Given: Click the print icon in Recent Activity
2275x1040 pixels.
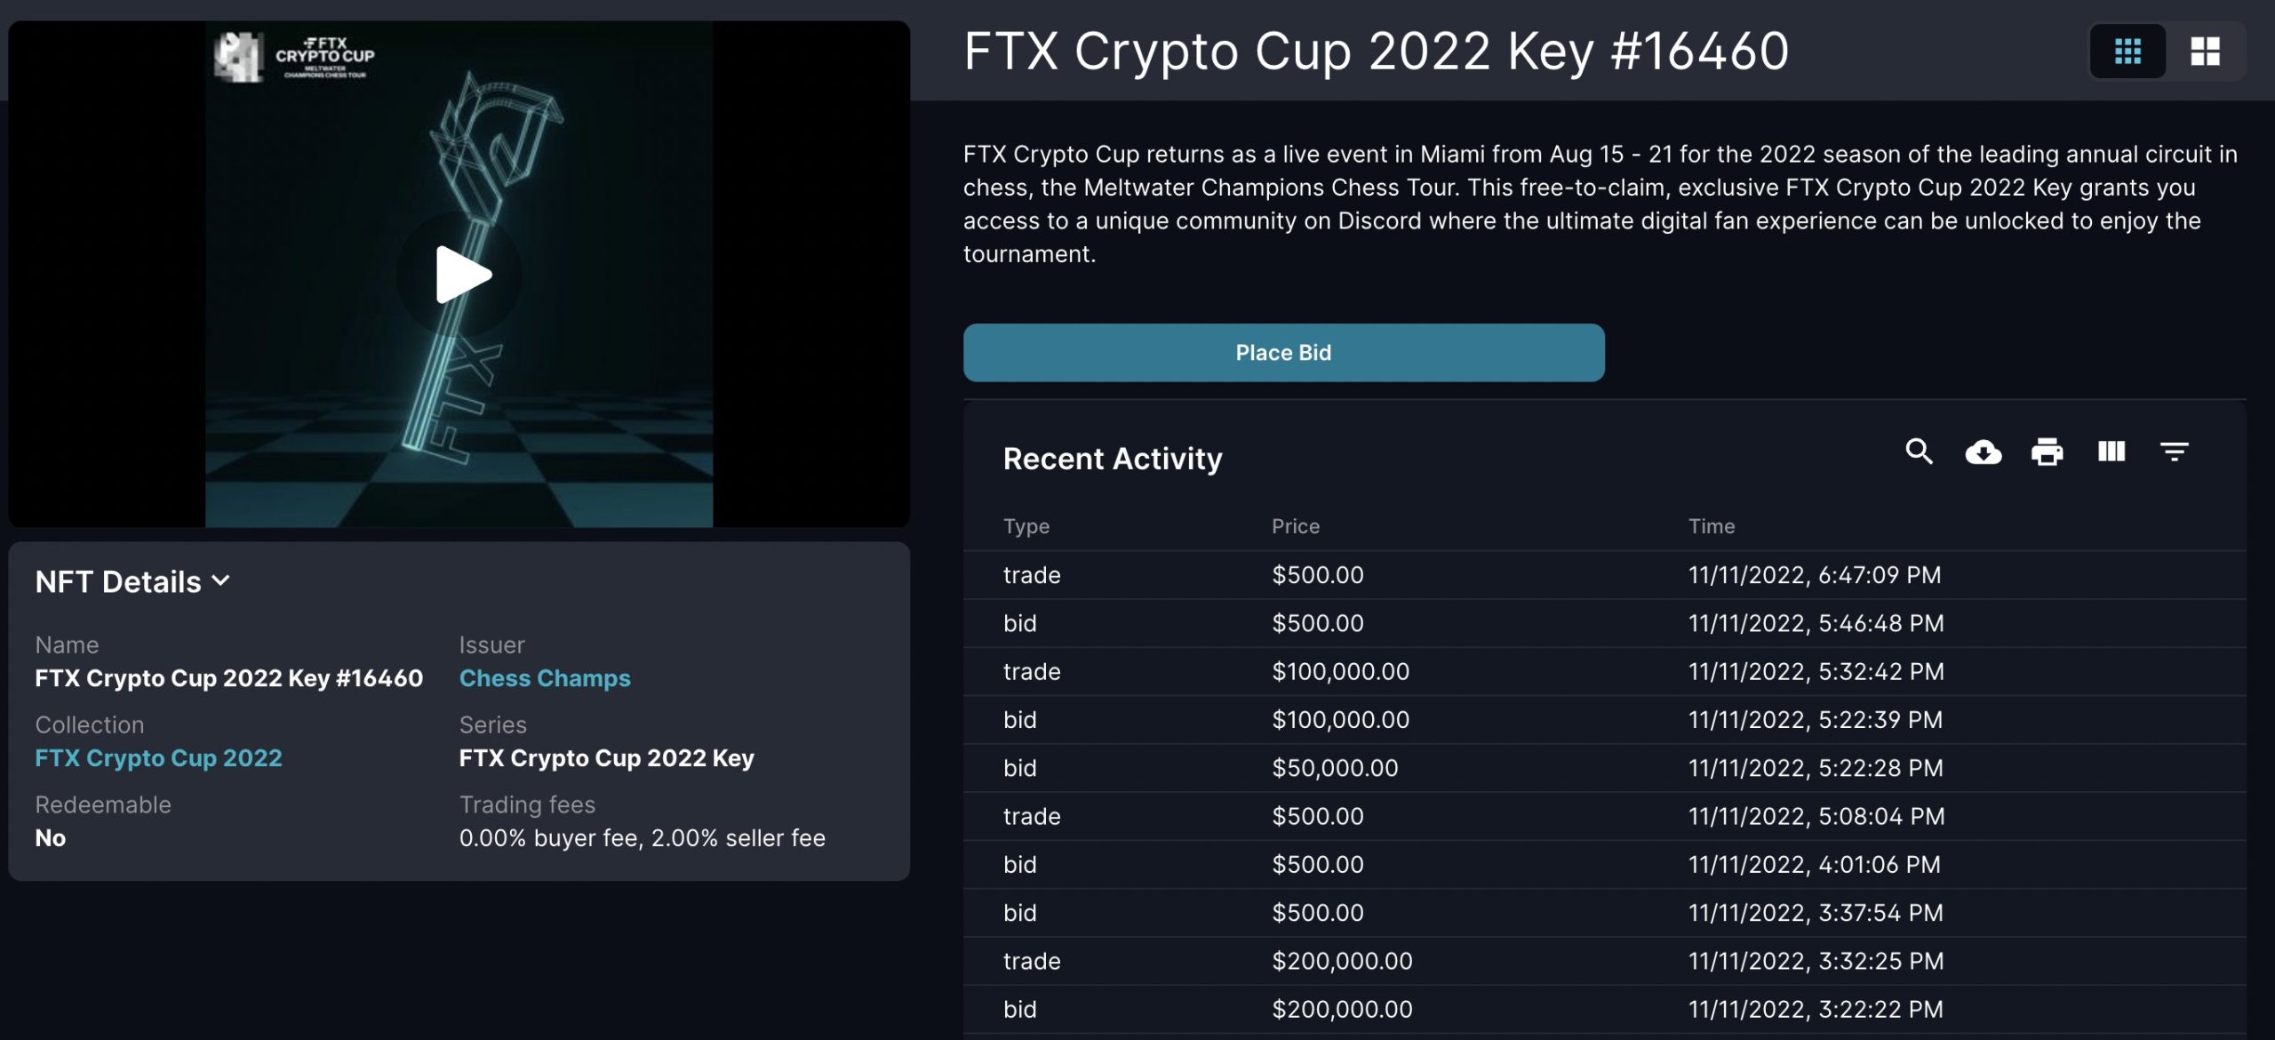Looking at the screenshot, I should point(2047,452).
